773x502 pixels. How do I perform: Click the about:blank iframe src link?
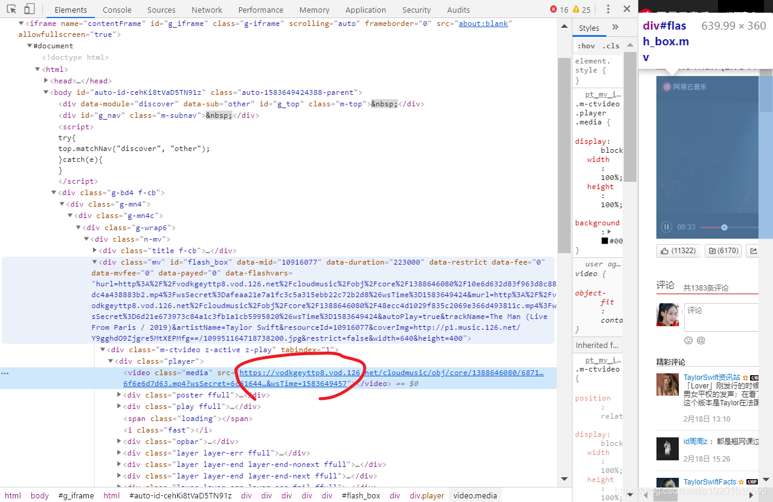click(x=484, y=23)
